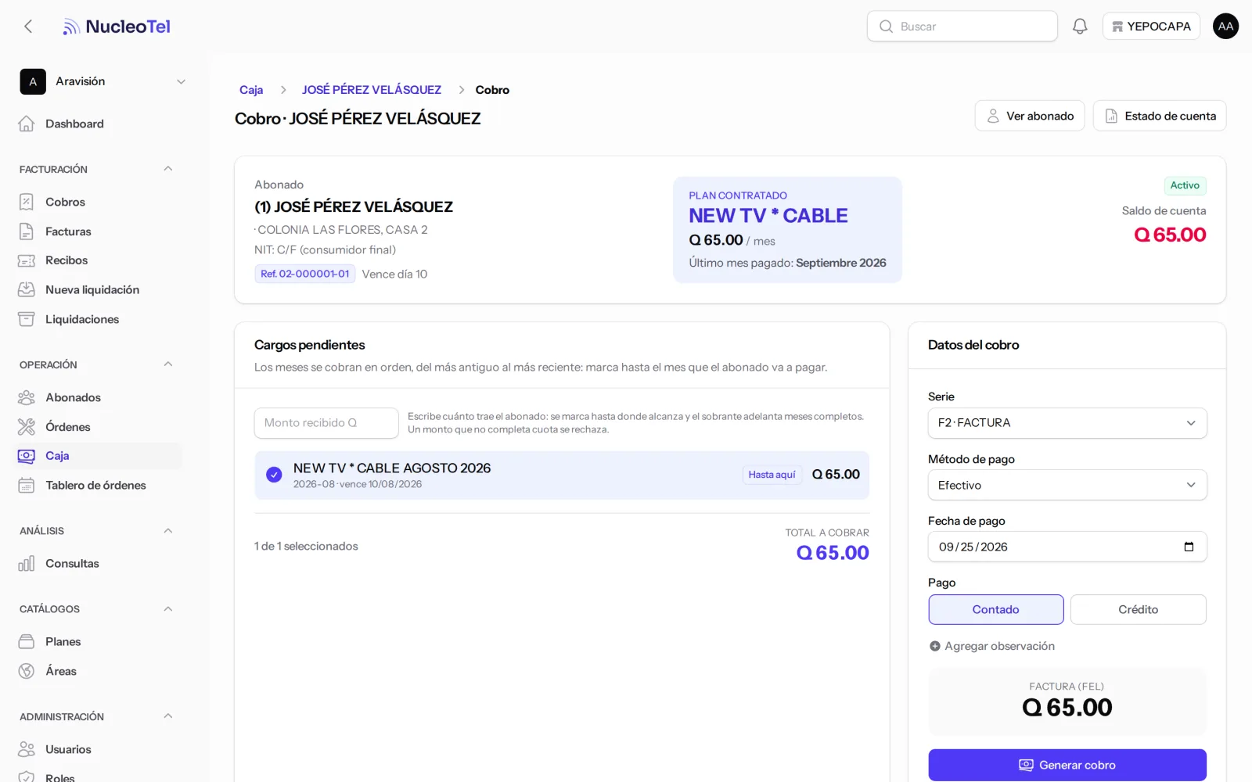
Task: Collapse the OPERACIÓN section
Action: (x=167, y=364)
